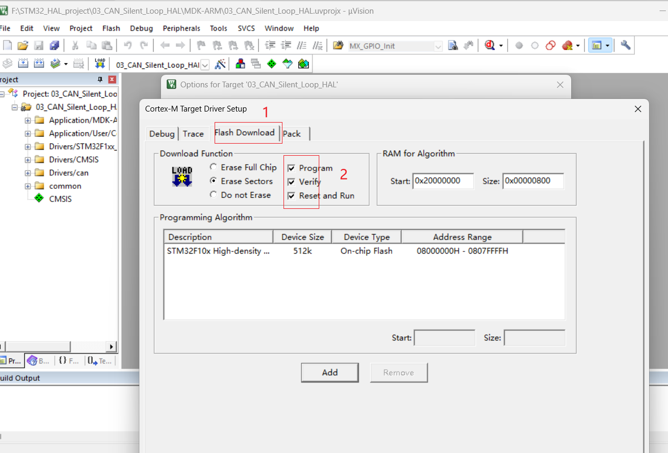Click the Translate current file icon
Image resolution: width=668 pixels, height=453 pixels.
[x=7, y=64]
